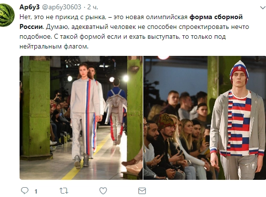Click the reply count number 1
Screen dimensions: 266x197
pyautogui.click(x=36, y=192)
